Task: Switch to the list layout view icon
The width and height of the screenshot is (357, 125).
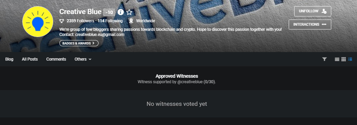Action: [350, 59]
